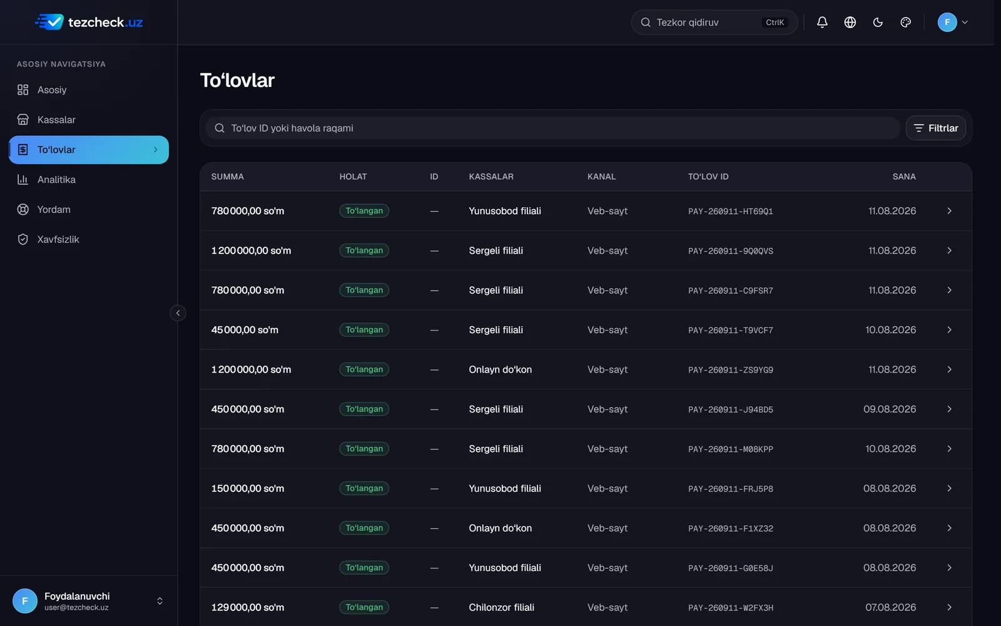Click the Ctrl K shortcut badge
1001x626 pixels.
tap(775, 23)
